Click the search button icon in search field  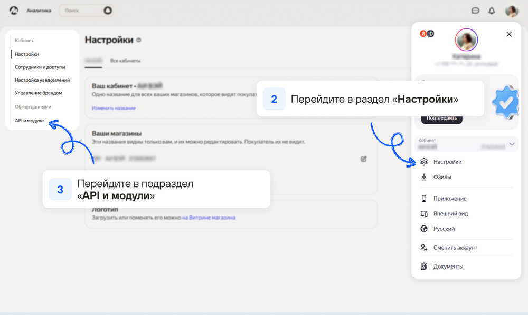pyautogui.click(x=107, y=11)
